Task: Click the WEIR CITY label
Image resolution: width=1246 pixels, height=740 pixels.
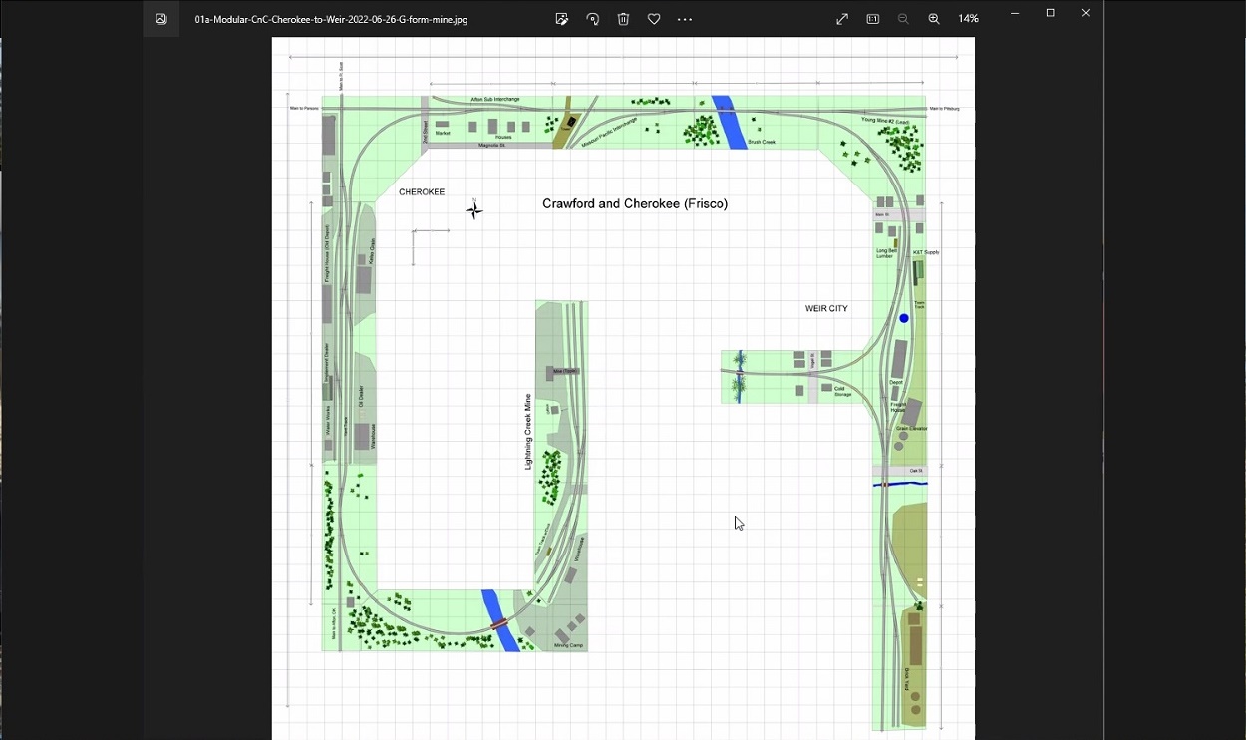Action: click(826, 309)
